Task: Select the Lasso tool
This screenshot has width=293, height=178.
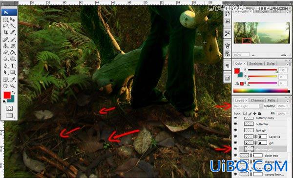Action: 5,26
